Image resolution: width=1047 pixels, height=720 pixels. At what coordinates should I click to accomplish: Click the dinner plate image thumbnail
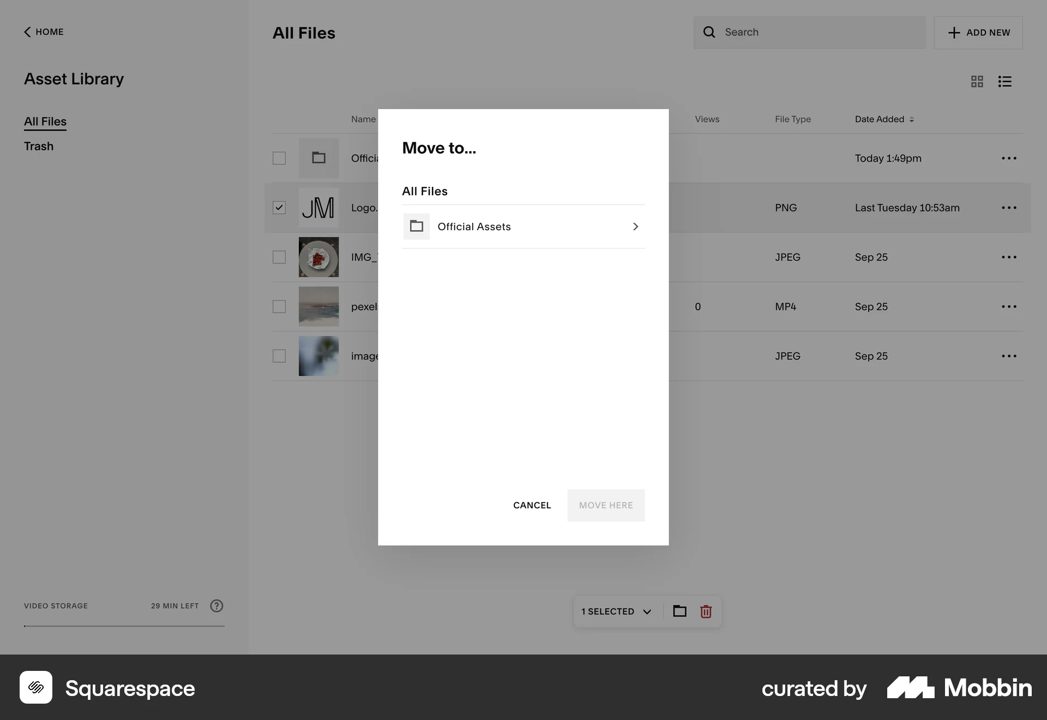pos(318,257)
